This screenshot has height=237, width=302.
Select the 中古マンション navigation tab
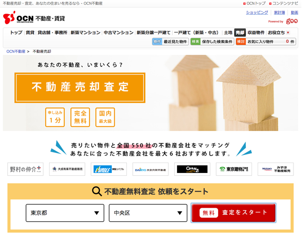click(118, 33)
